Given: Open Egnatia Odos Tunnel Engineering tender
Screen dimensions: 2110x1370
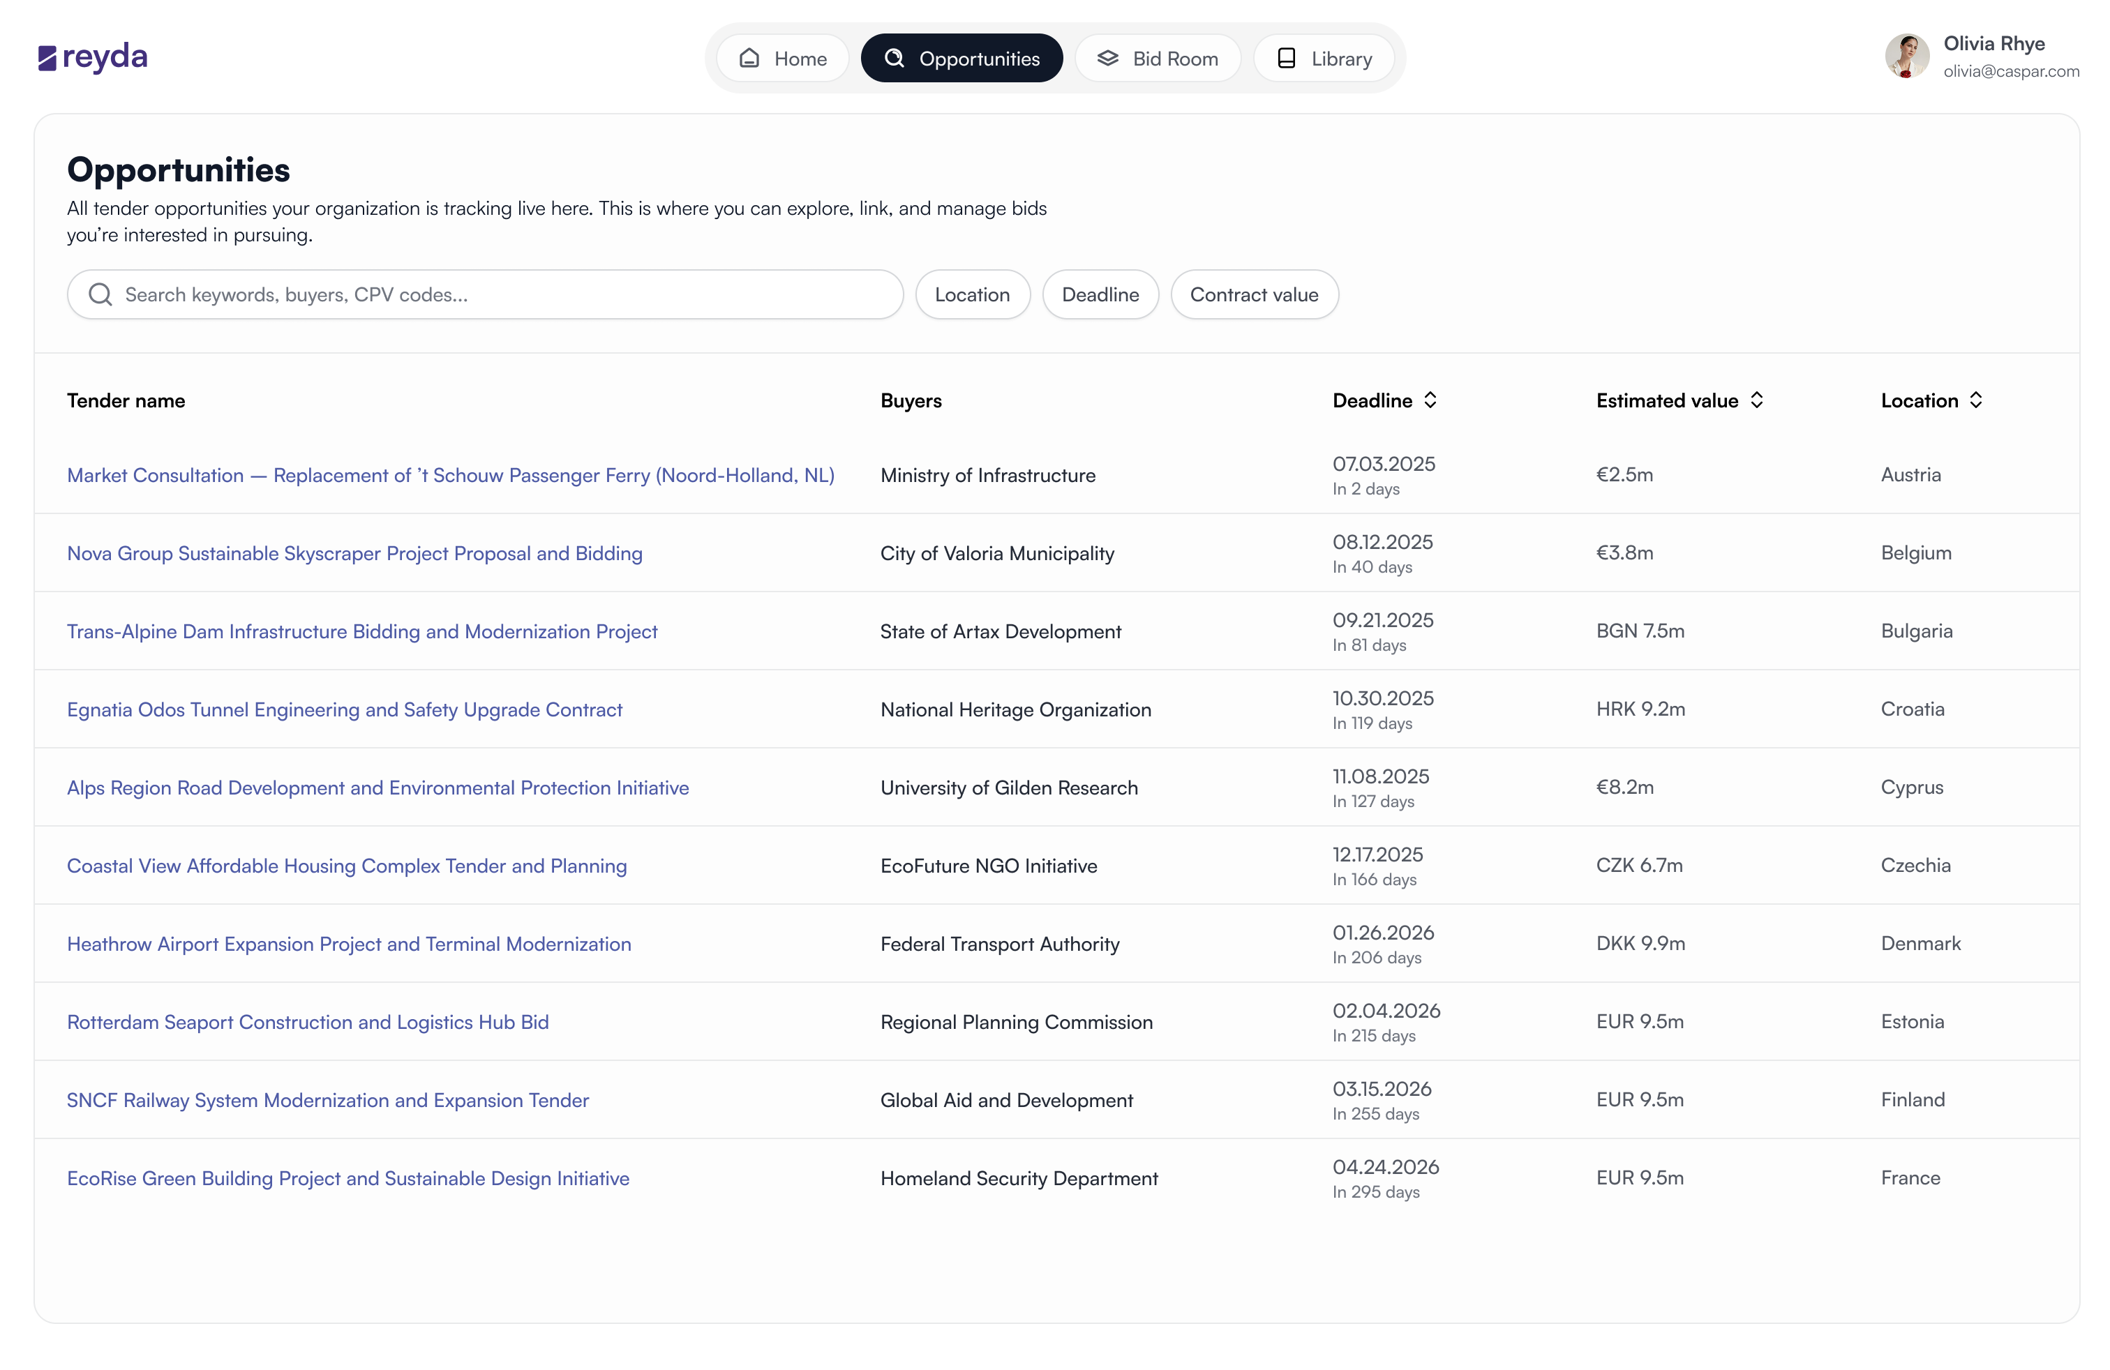Looking at the screenshot, I should [344, 709].
